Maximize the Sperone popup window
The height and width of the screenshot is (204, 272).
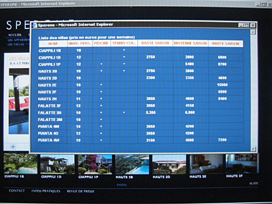pos(246,25)
